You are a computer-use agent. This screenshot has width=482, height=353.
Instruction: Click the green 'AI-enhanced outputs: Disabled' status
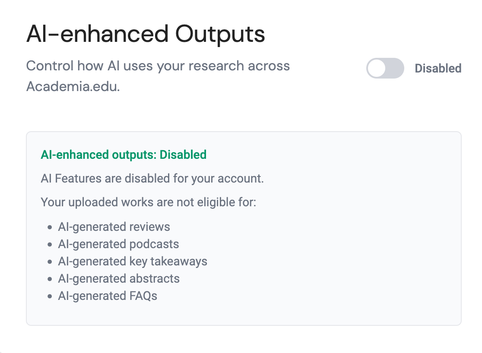pyautogui.click(x=124, y=154)
